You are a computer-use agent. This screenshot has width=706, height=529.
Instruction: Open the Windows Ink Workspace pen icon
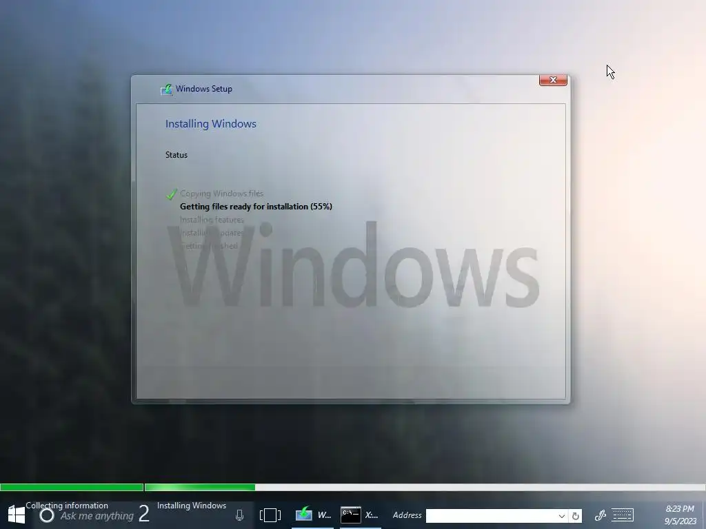pos(601,515)
